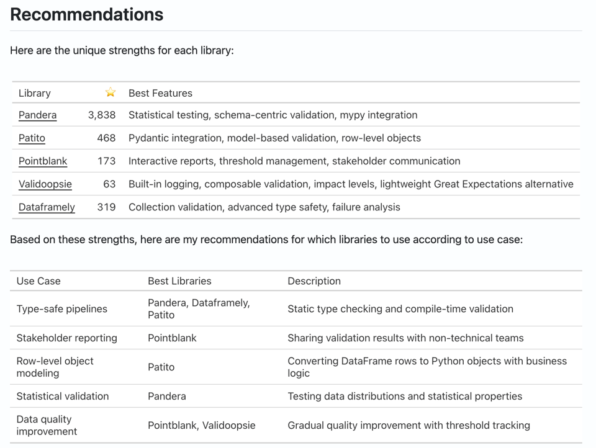Click the 468 star count for Patito
Screen dimensions: 596x448
pyautogui.click(x=106, y=138)
